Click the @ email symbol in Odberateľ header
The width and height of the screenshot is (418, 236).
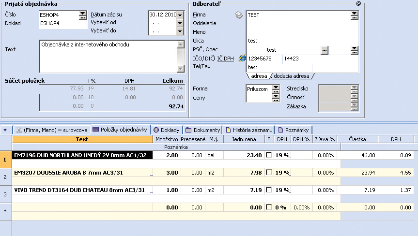click(358, 3)
